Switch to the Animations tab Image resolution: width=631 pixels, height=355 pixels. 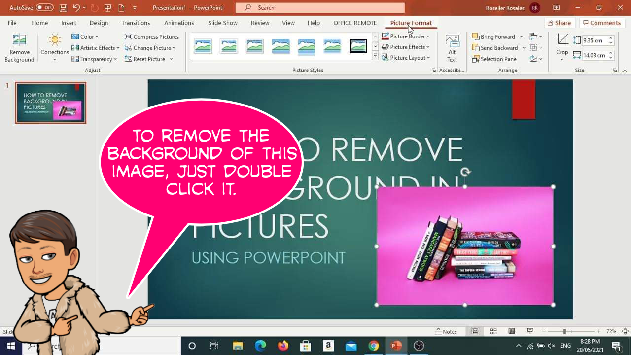[179, 23]
